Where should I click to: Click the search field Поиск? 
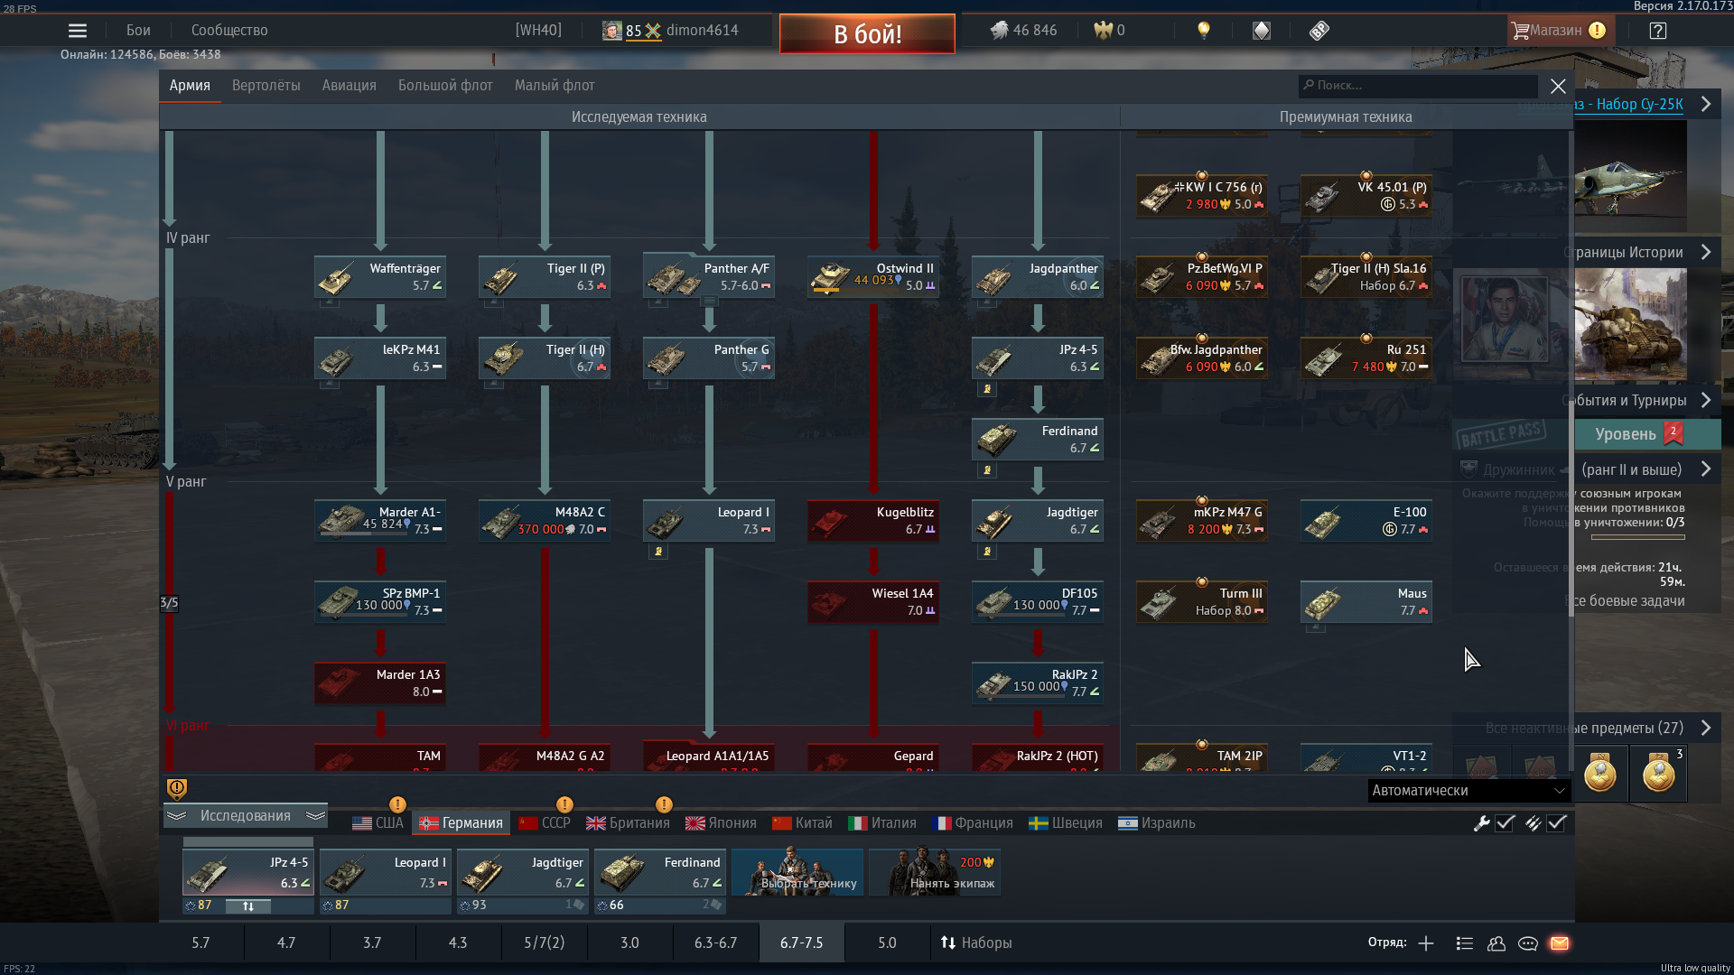(1418, 86)
